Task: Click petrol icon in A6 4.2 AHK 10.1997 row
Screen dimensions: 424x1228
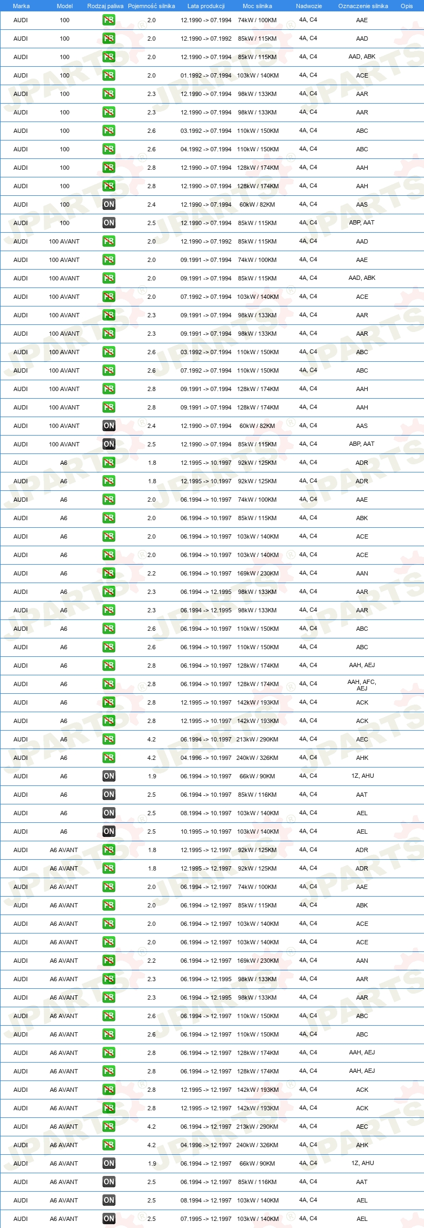Action: pyautogui.click(x=109, y=758)
